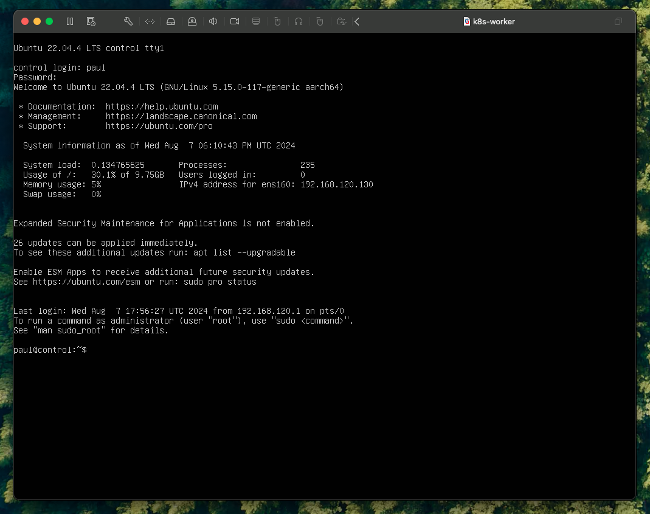Viewport: 650px width, 514px height.
Task: Open virtual machine settings wrench
Action: 128,21
